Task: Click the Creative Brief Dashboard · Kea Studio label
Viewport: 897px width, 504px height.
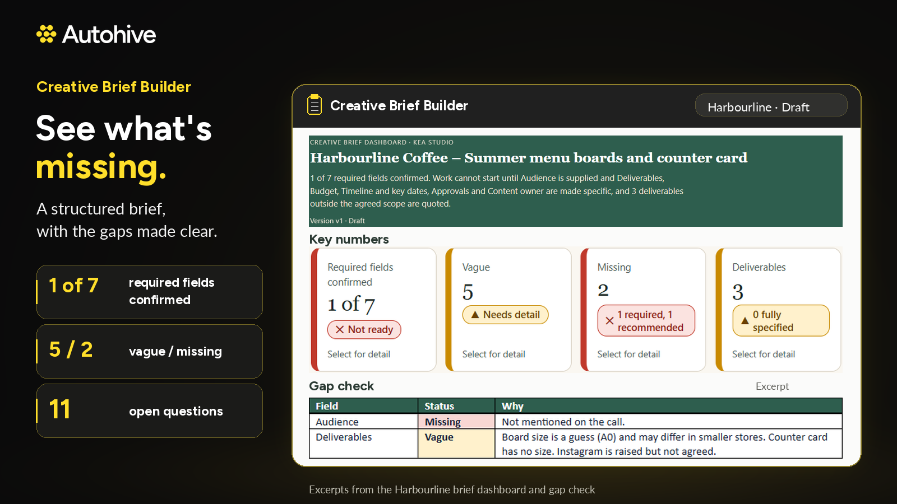Action: coord(382,142)
